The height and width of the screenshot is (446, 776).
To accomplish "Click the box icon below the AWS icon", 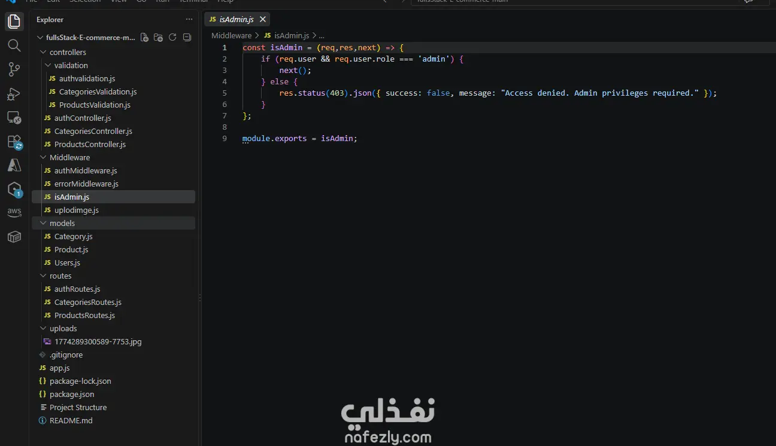I will click(x=14, y=237).
